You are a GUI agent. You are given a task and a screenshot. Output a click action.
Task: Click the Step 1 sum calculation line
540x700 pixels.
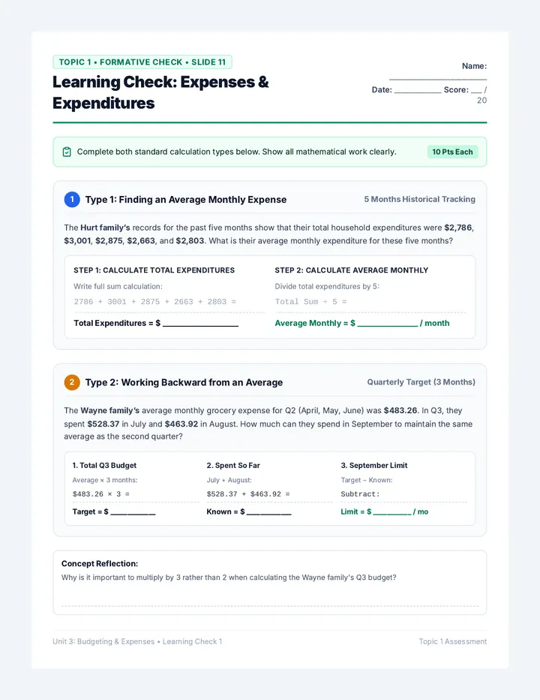[x=155, y=302]
